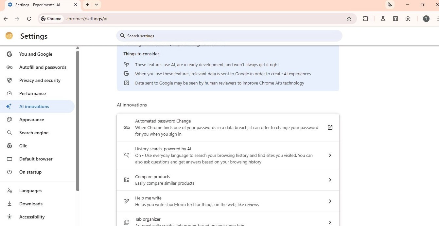Click the profile avatar icon
Viewport: 439px width, 226px height.
tap(426, 19)
